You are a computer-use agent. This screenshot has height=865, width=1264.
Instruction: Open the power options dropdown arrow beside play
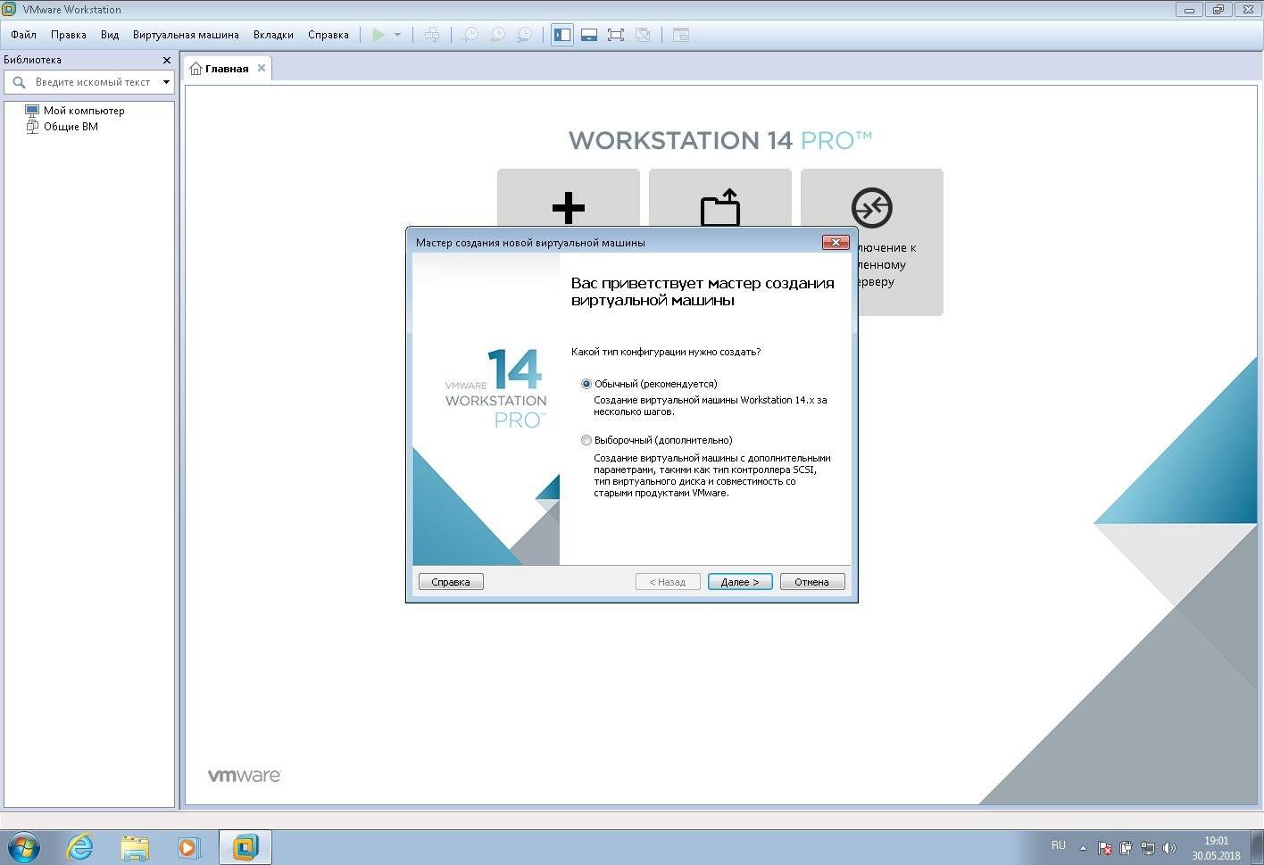pyautogui.click(x=397, y=35)
